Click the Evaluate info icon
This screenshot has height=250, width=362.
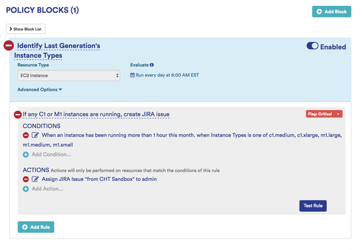(151, 65)
